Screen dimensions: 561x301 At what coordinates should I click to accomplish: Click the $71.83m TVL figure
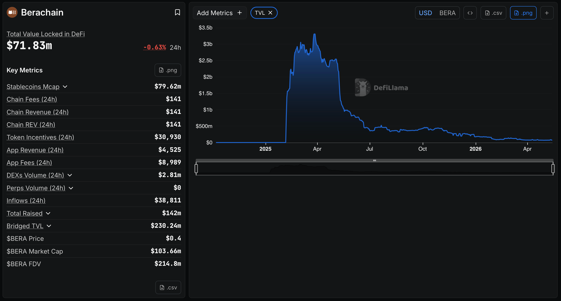(29, 45)
